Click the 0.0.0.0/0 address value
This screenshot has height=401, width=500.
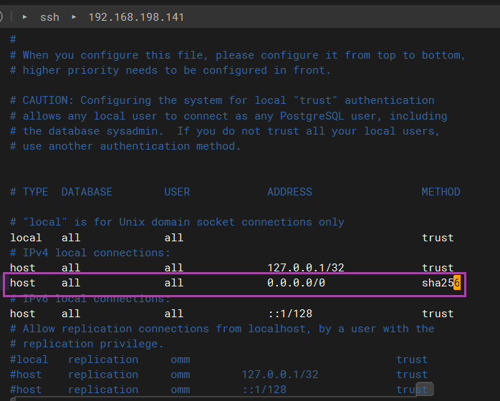point(296,283)
